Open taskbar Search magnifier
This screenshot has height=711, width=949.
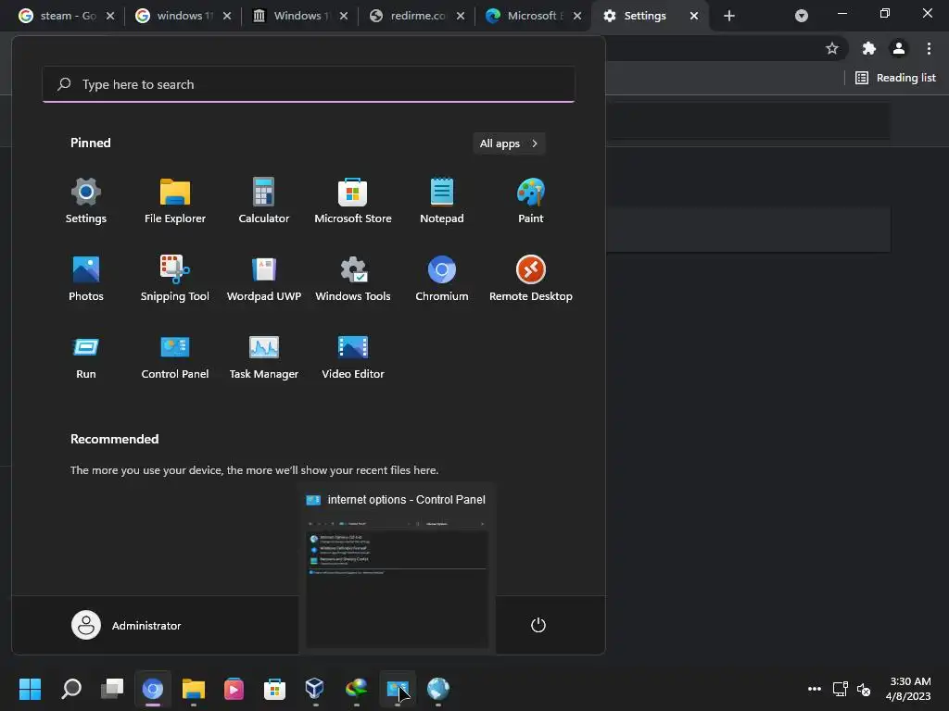(x=71, y=689)
